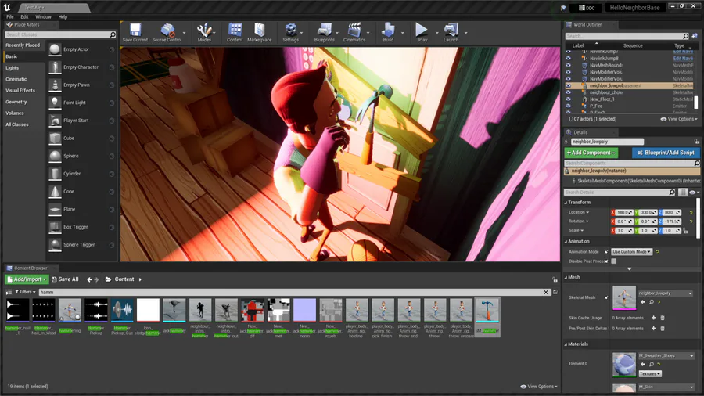The width and height of the screenshot is (704, 396).
Task: Open the Textures dropdown
Action: click(650, 373)
